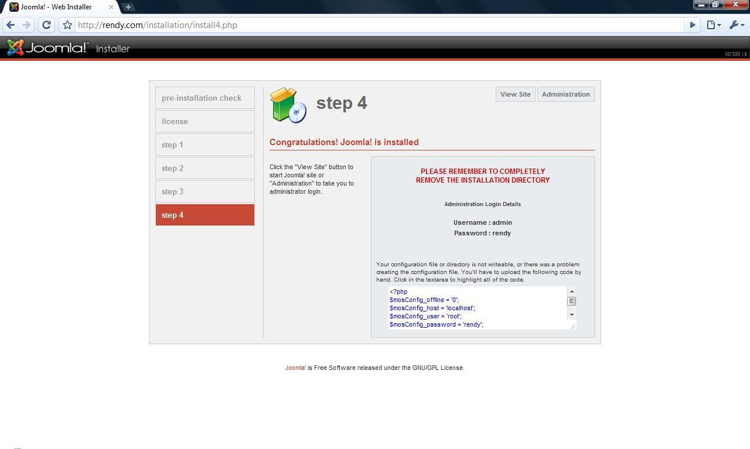Viewport: 750px width, 449px height.
Task: Open the View Site button
Action: (515, 94)
